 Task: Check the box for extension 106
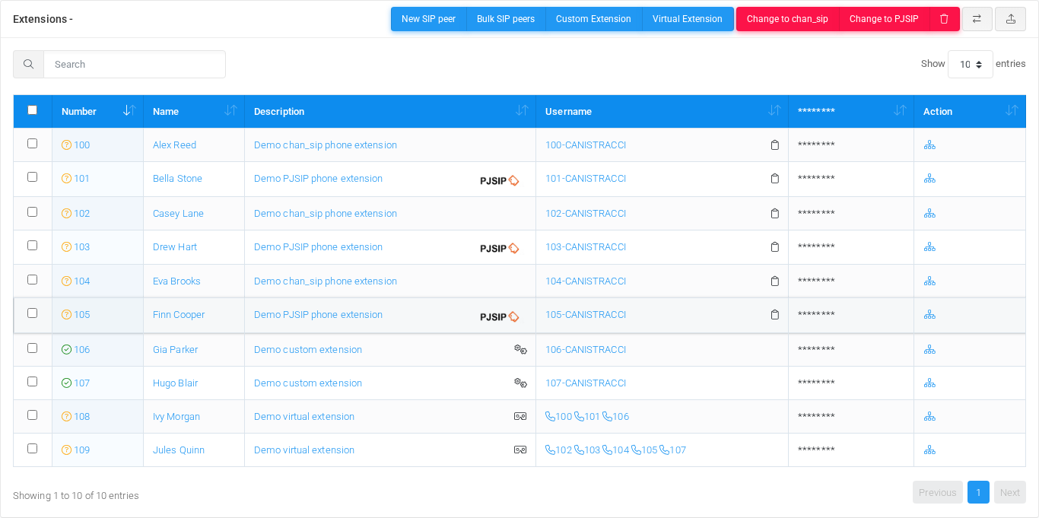pos(32,348)
